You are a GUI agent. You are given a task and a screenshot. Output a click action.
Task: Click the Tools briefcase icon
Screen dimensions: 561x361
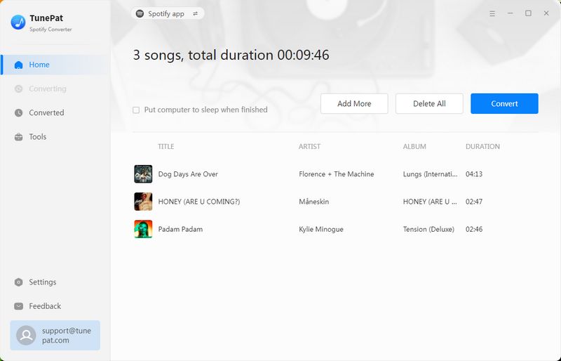click(19, 137)
